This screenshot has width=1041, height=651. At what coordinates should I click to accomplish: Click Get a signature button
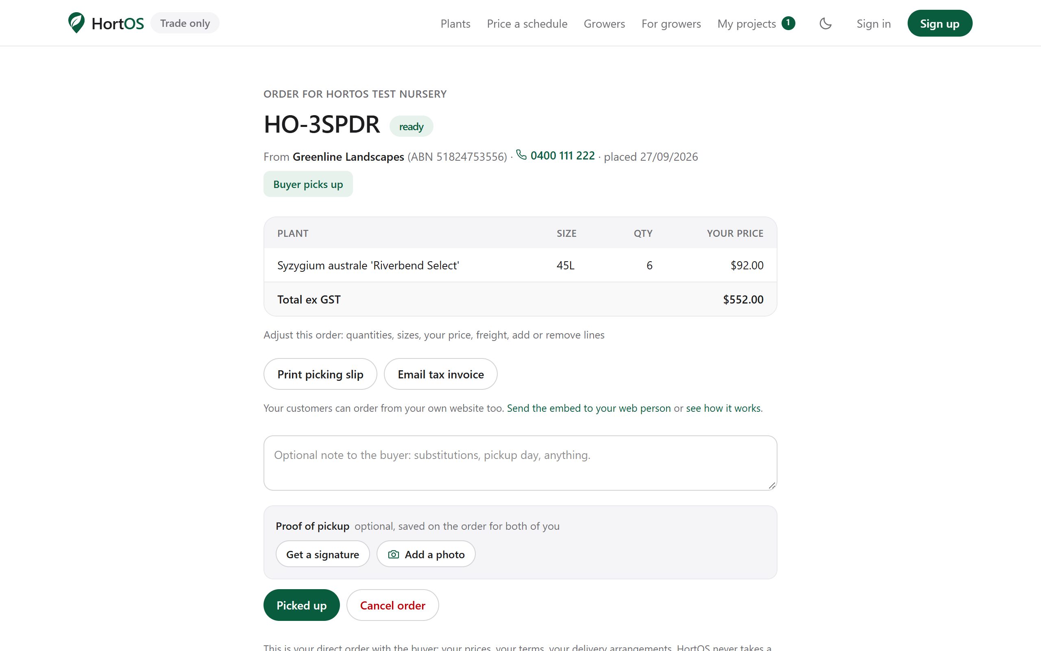(322, 554)
